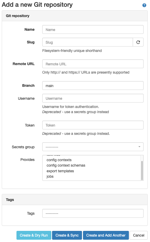
Task: Click the Remote URL field
Action: 93,64
